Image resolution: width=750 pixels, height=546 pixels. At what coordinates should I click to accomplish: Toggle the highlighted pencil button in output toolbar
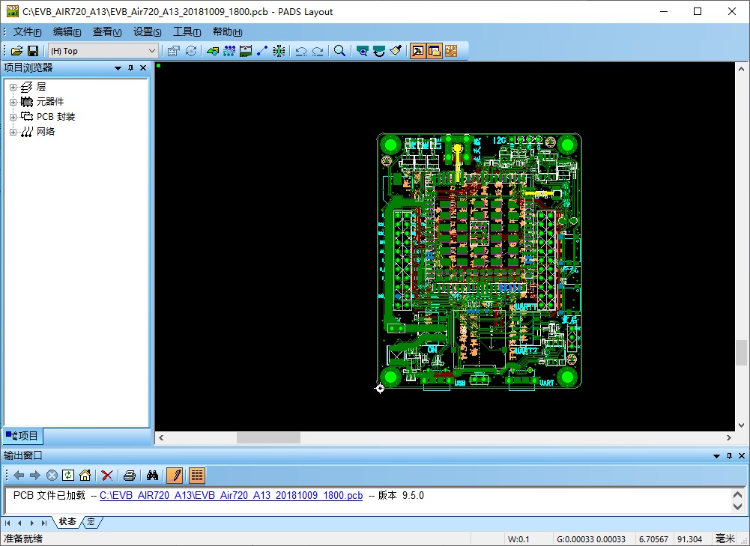coord(175,475)
